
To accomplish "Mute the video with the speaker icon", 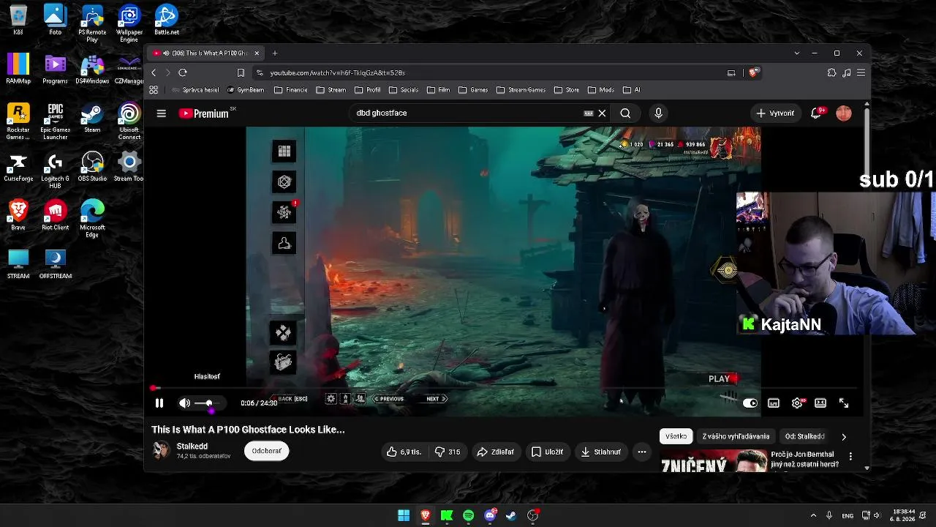I will tap(184, 403).
